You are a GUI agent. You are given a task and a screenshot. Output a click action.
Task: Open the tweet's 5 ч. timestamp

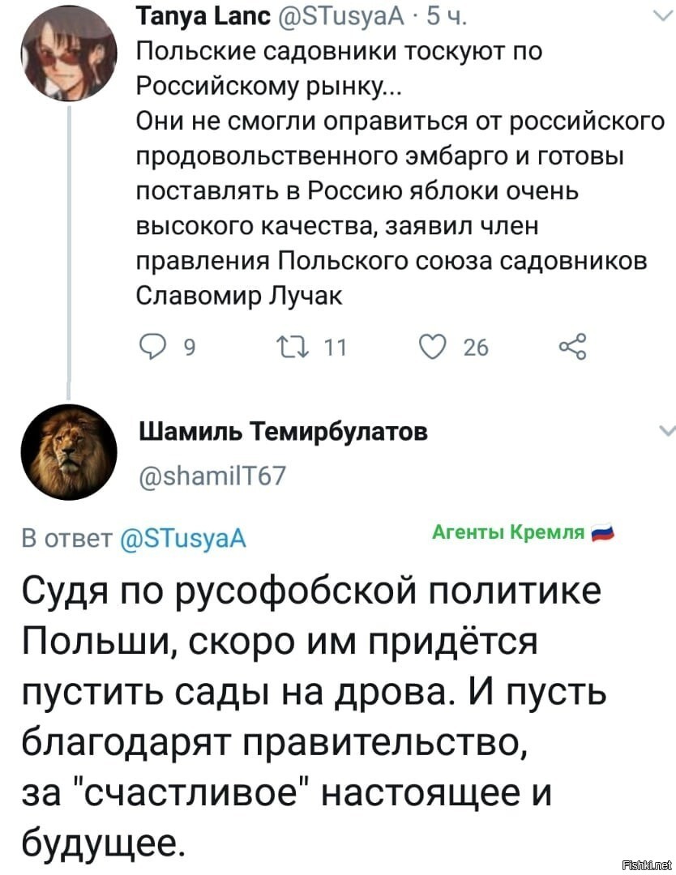pyautogui.click(x=446, y=18)
